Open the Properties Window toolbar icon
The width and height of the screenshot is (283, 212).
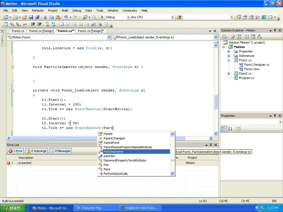click(x=245, y=17)
